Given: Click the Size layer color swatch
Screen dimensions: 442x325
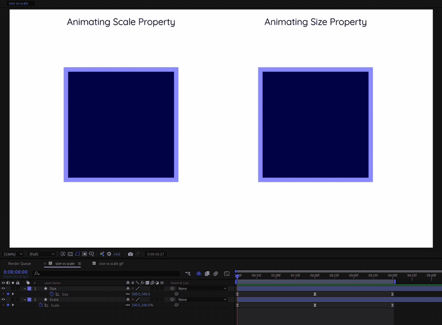Looking at the screenshot, I should click(x=29, y=288).
